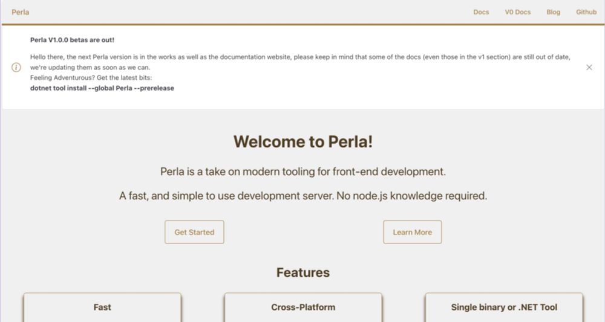Dismiss the beta announcement banner

(589, 68)
